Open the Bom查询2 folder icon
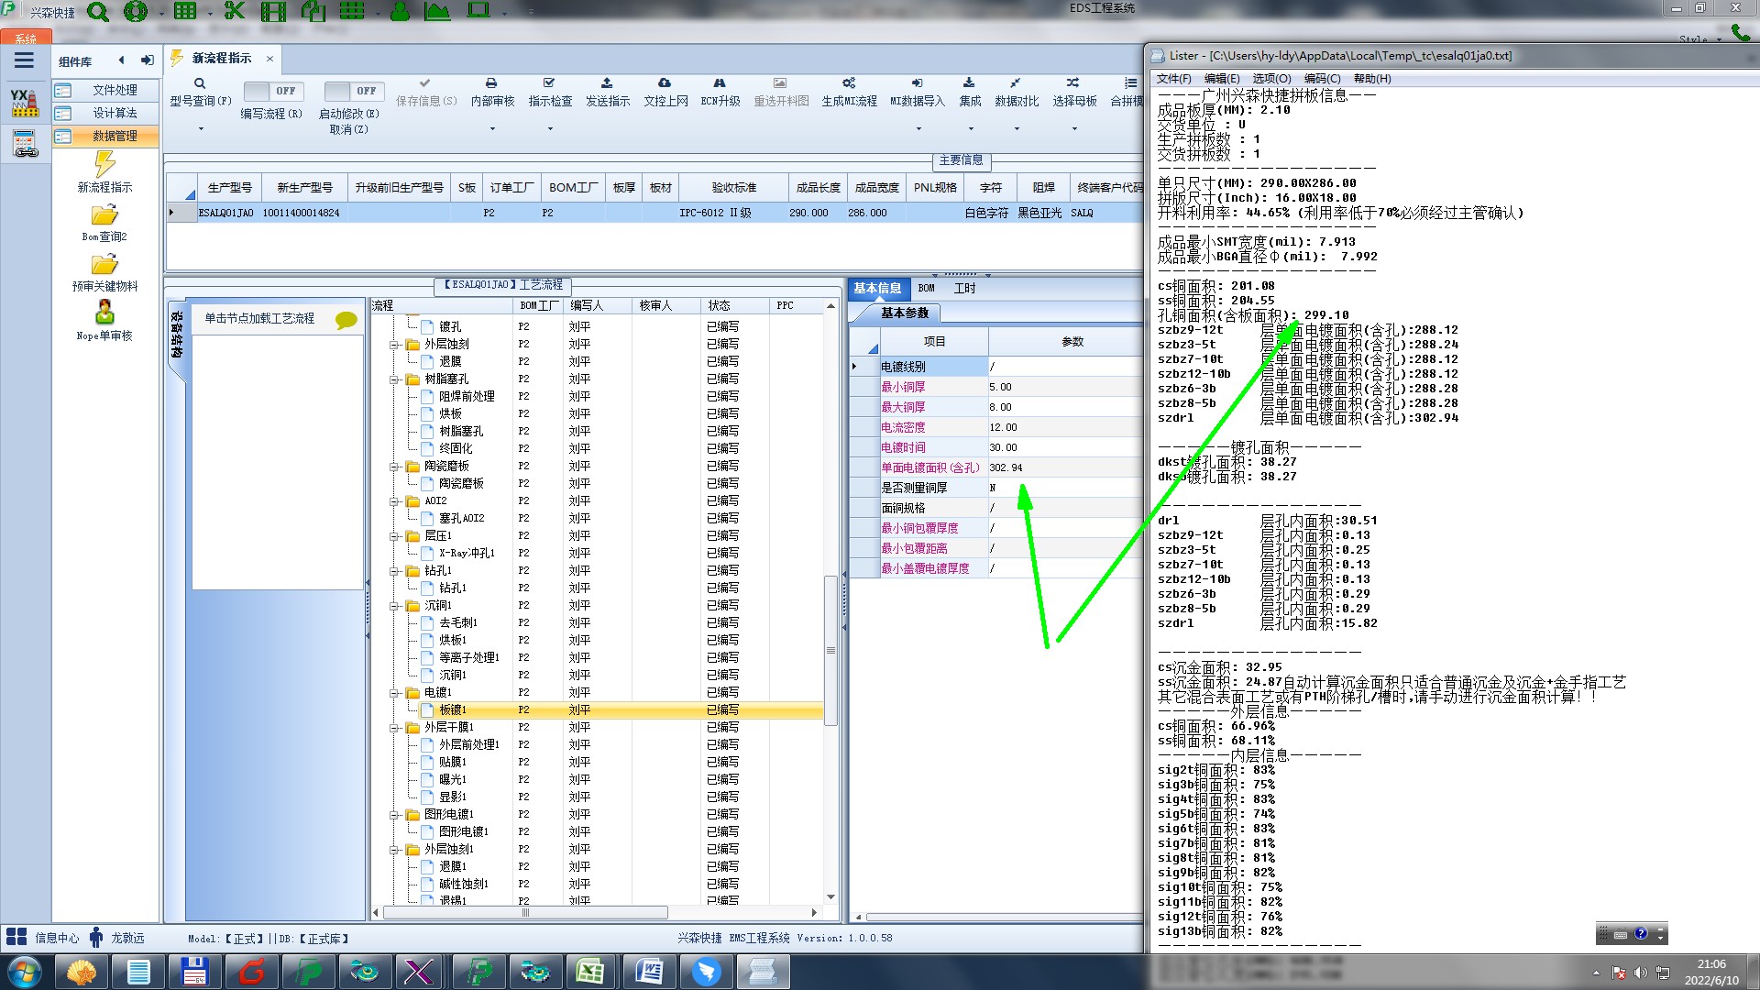The image size is (1760, 990). (104, 214)
